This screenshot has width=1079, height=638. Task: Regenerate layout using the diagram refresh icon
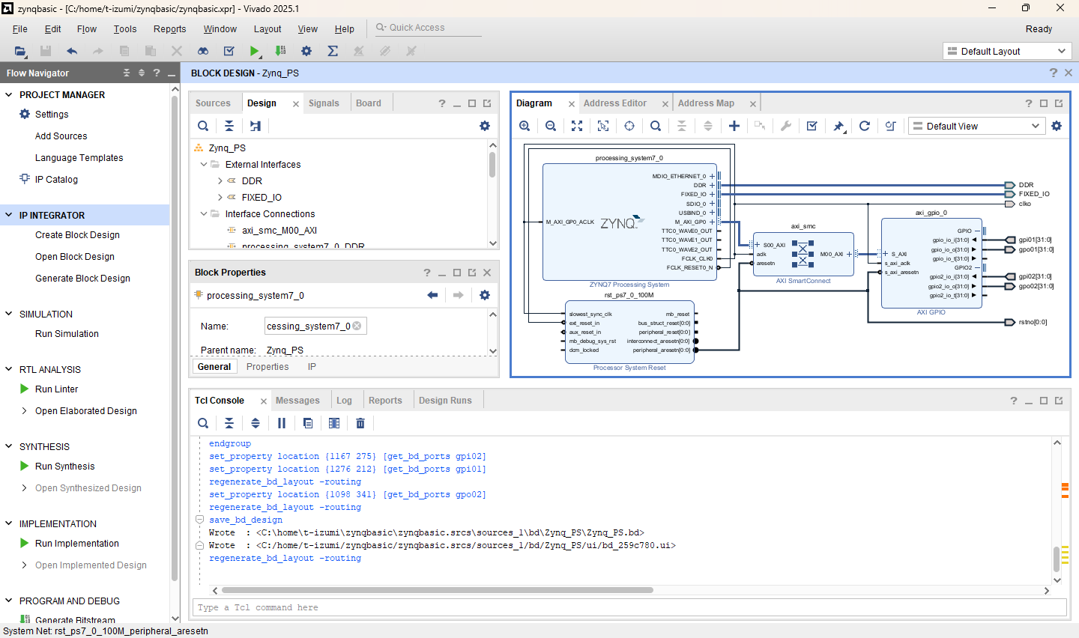tap(864, 126)
